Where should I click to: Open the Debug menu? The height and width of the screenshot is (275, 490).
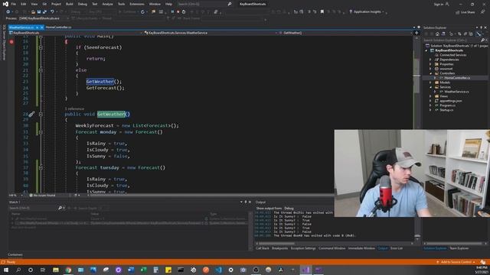click(83, 4)
